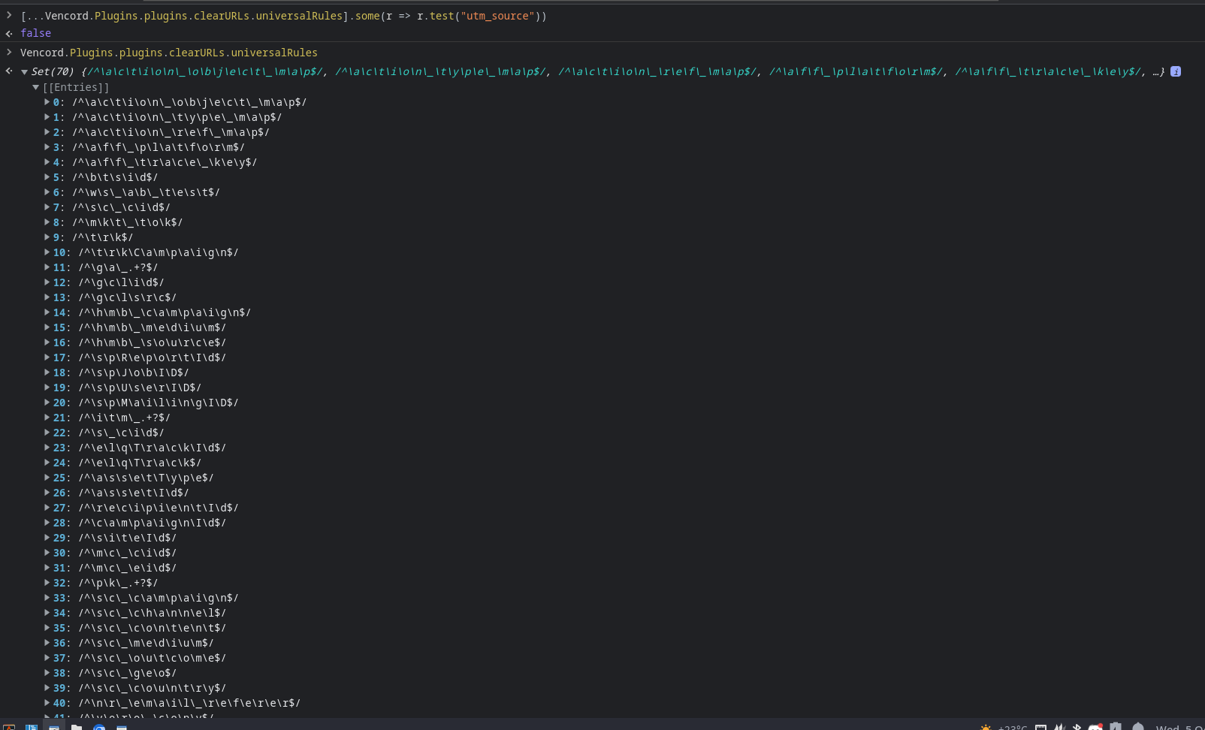Click regex /^\g\a\_.+?$/ on row 11
The width and height of the screenshot is (1205, 730).
pos(119,267)
